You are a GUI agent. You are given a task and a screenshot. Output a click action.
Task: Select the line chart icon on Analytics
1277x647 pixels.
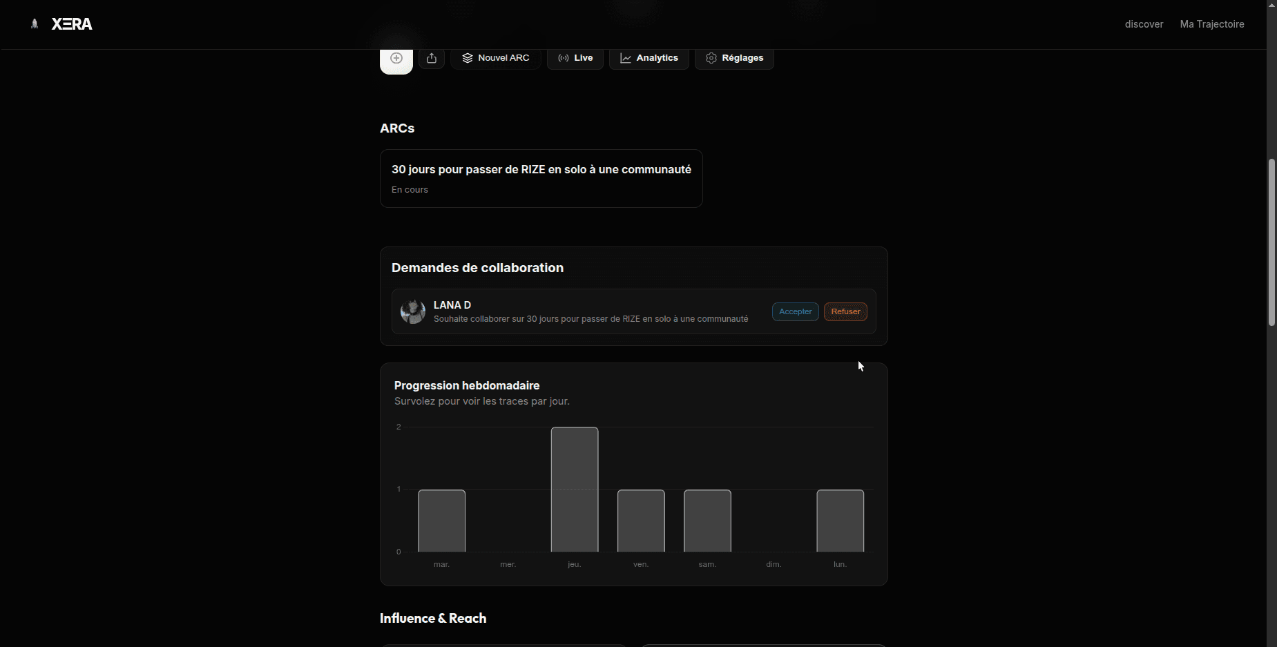pos(625,58)
